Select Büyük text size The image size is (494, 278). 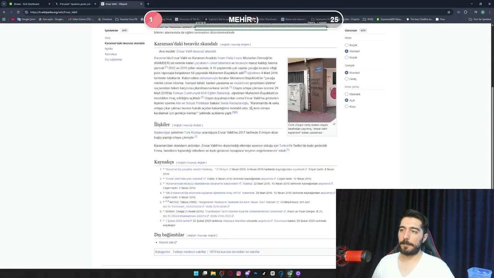(347, 58)
